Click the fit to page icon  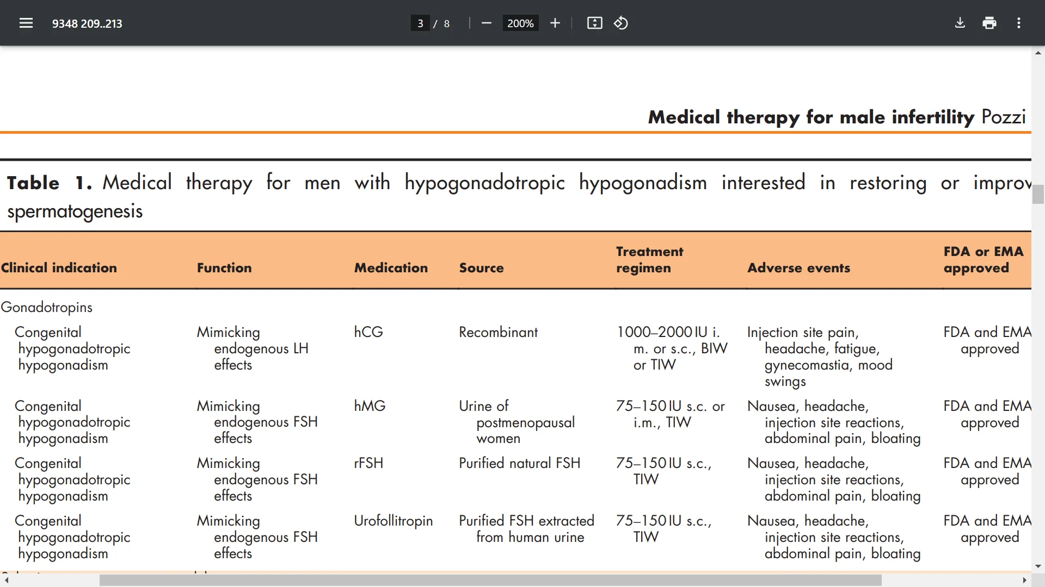point(594,23)
